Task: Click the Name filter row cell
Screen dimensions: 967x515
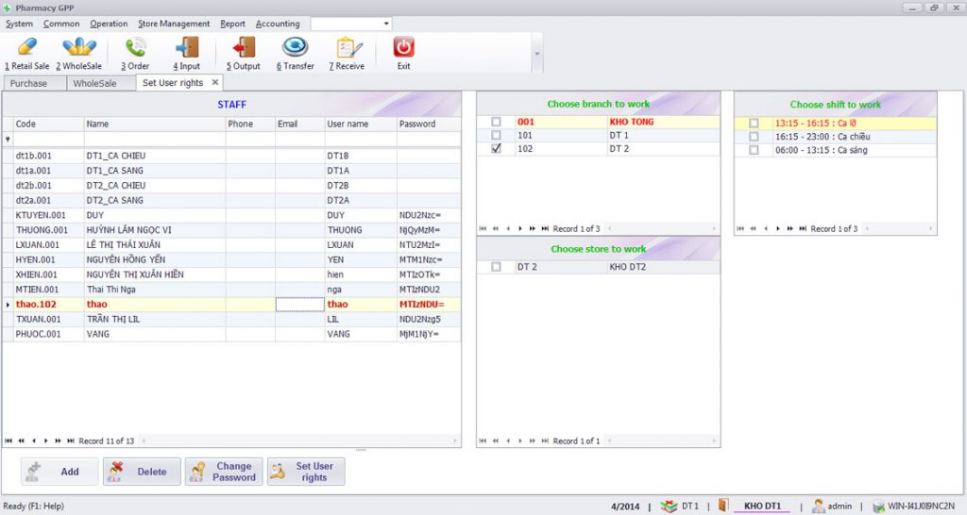Action: click(x=155, y=140)
